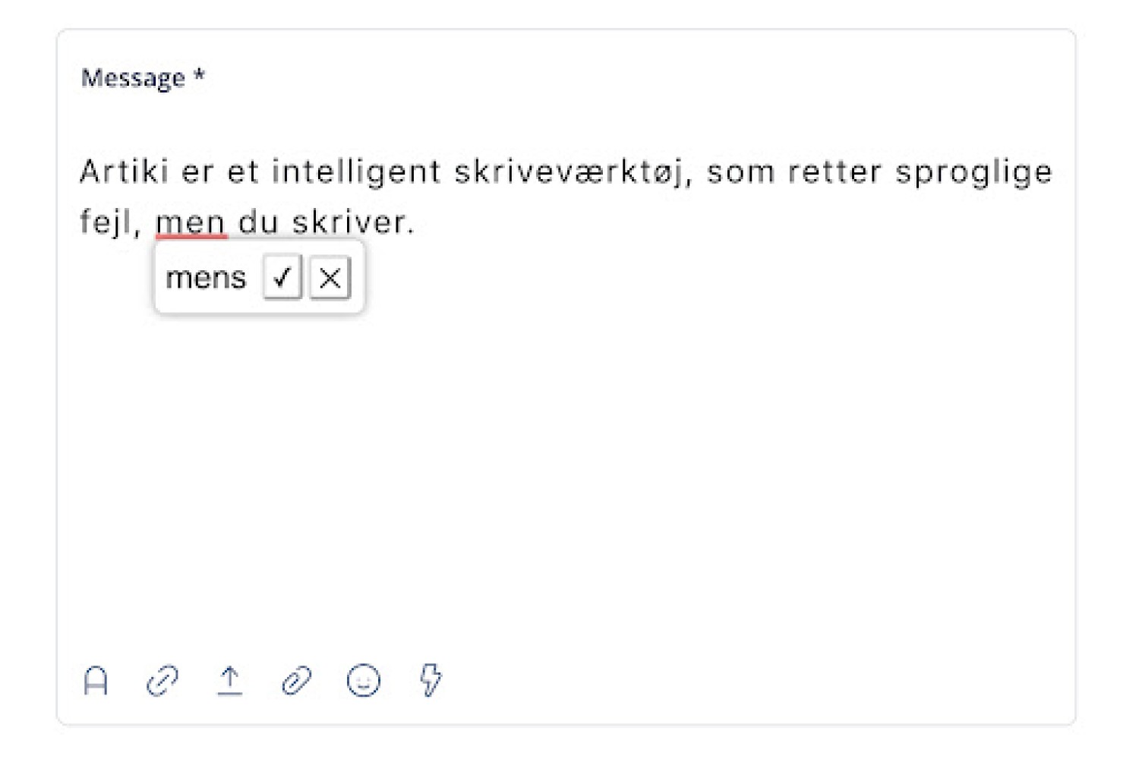Click the 'Message *' field label
The height and width of the screenshot is (759, 1139).
click(x=143, y=77)
